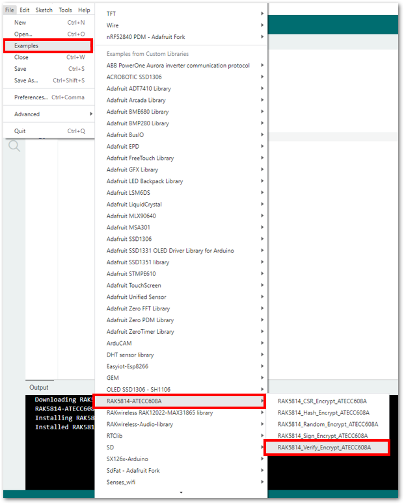The height and width of the screenshot is (504, 404).
Task: Expand the Wire examples submenu
Action: (182, 25)
